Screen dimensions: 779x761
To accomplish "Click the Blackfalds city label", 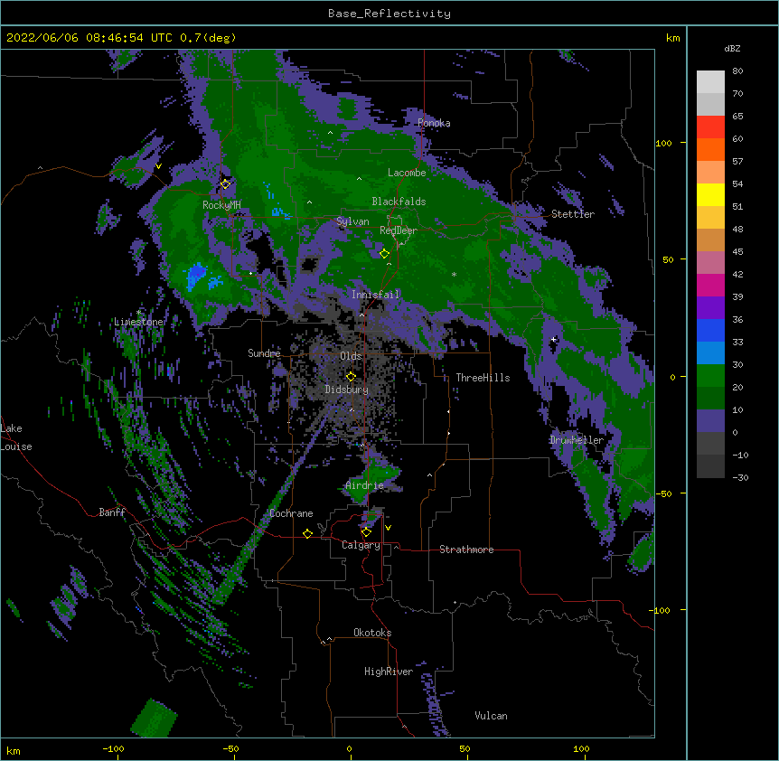I will pyautogui.click(x=399, y=202).
